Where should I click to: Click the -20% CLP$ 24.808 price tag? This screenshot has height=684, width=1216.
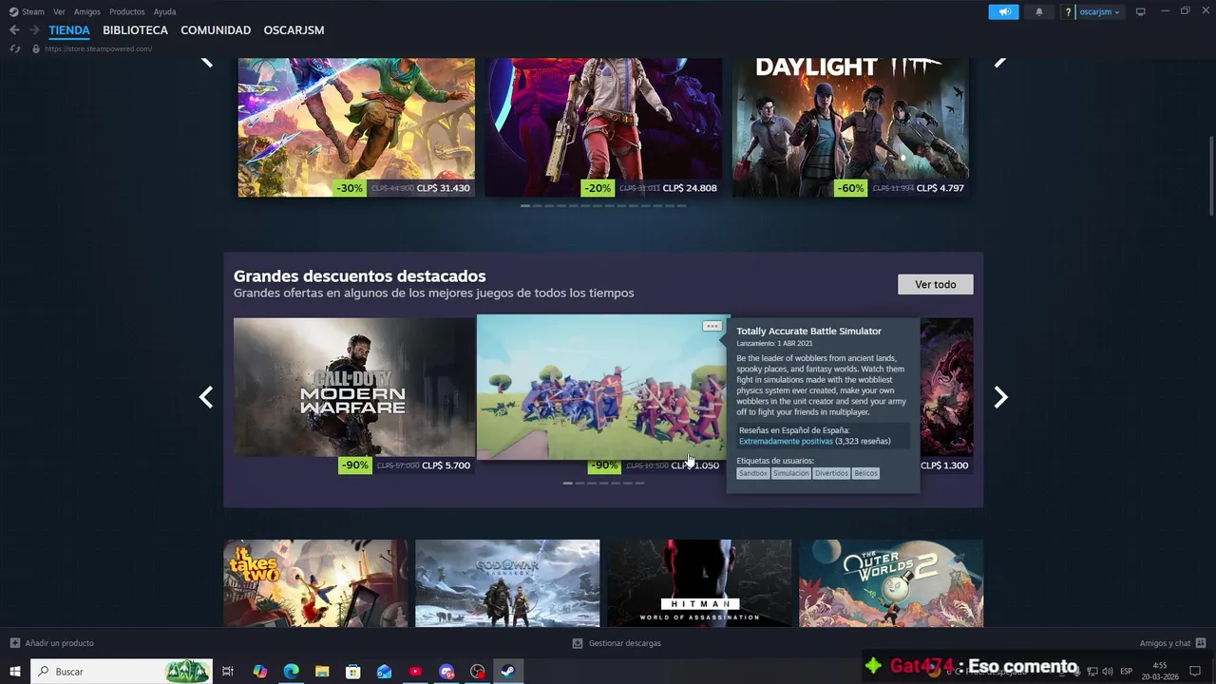click(x=651, y=188)
